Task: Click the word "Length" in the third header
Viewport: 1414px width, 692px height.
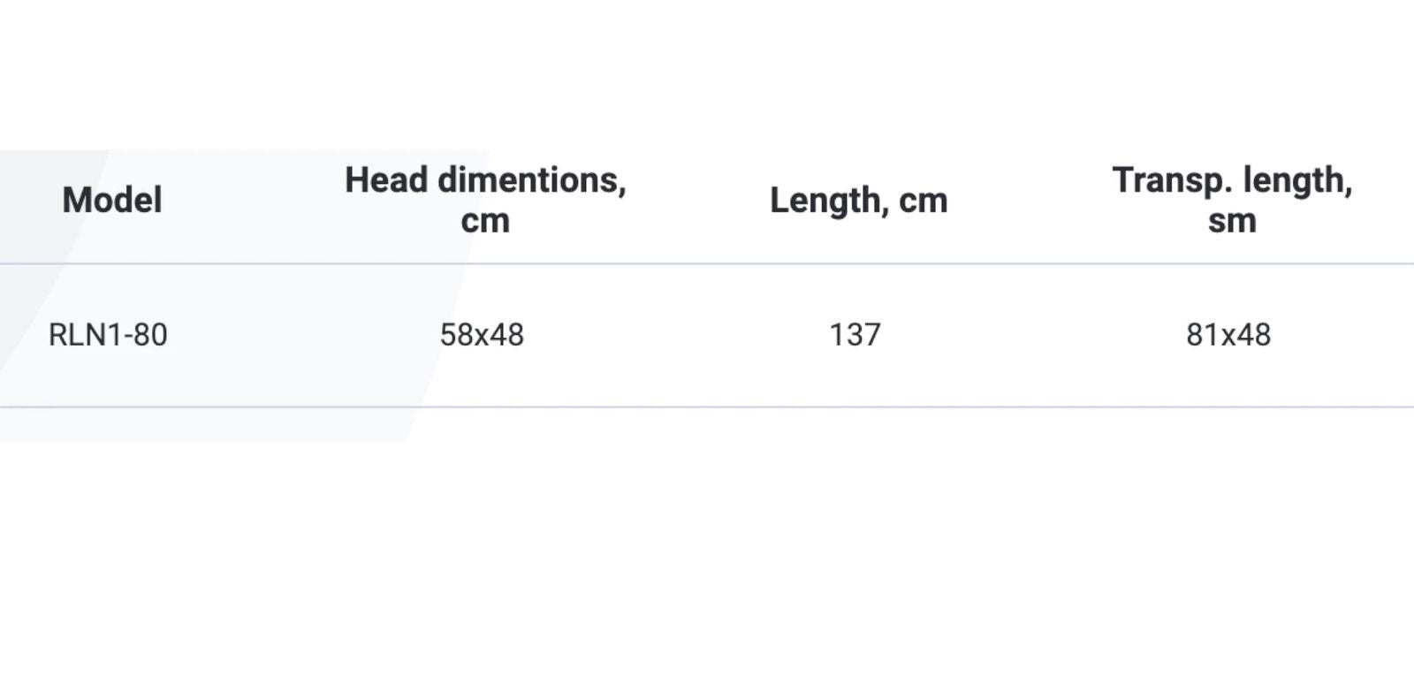Action: click(828, 201)
